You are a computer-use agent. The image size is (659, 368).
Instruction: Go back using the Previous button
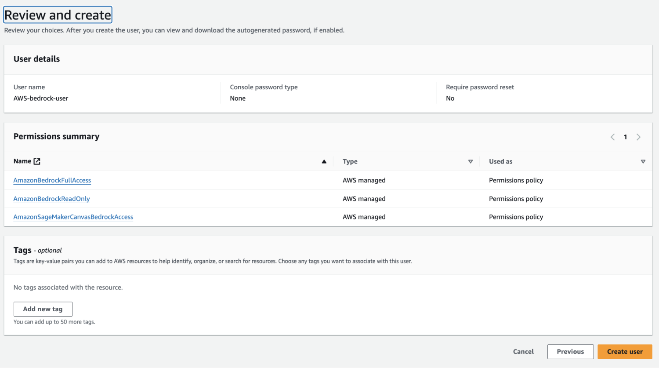pyautogui.click(x=570, y=351)
